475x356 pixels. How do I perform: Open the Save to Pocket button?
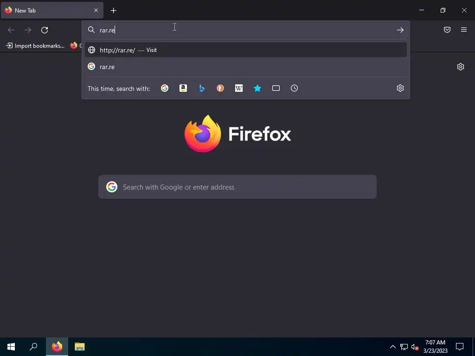click(x=447, y=30)
